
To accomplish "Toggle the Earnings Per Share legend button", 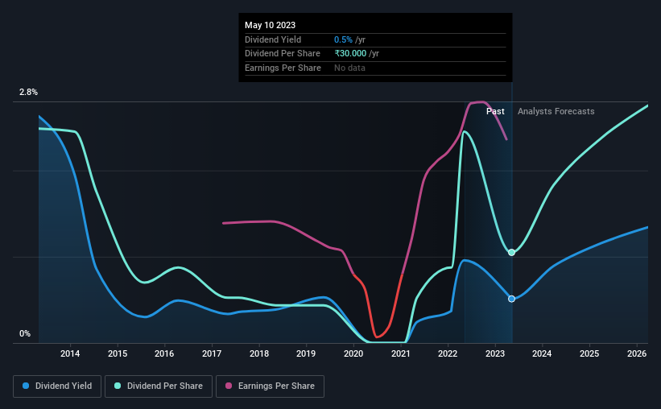I will coord(271,386).
